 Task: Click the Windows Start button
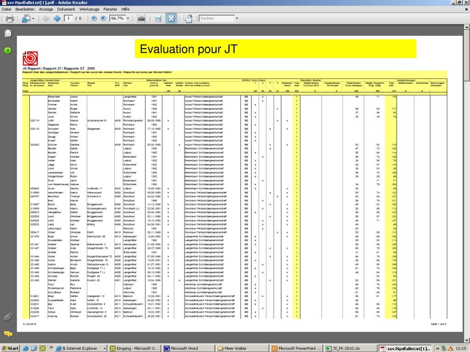point(10,348)
